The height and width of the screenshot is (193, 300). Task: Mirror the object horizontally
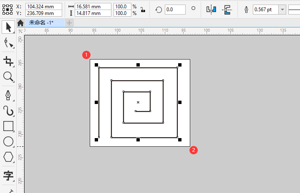211,10
